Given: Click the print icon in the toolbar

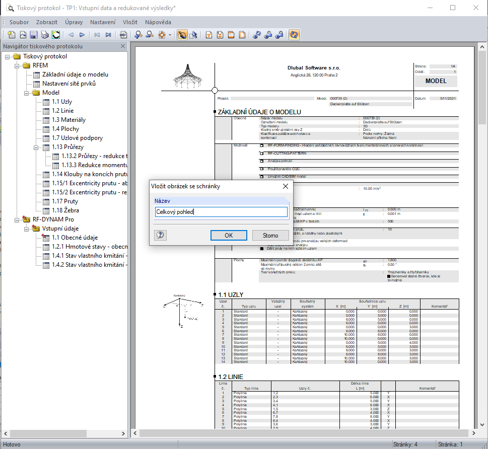Looking at the screenshot, I should 45,35.
